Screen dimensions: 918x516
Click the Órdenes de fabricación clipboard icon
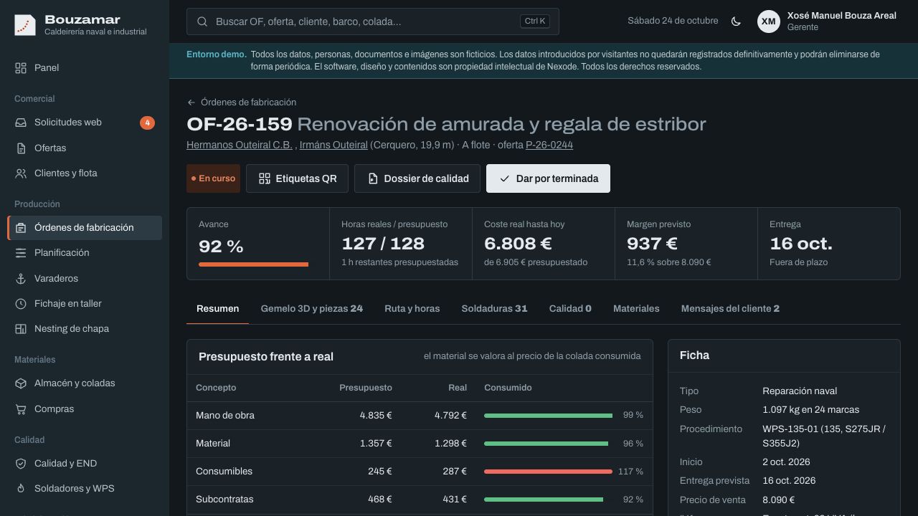pos(21,228)
